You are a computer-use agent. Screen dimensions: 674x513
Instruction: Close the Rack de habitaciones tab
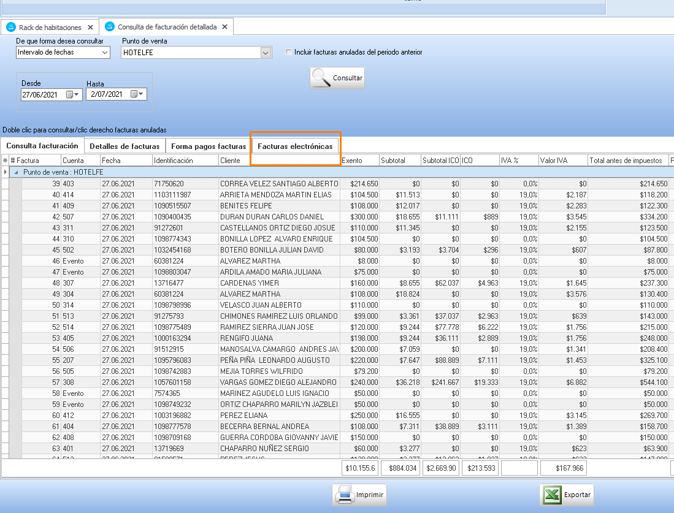pos(90,28)
